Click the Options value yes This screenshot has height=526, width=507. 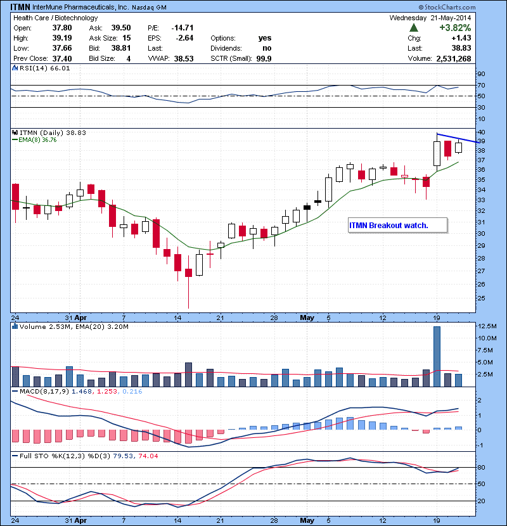(x=265, y=38)
